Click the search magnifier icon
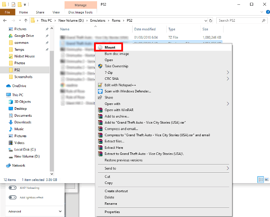 point(263,21)
